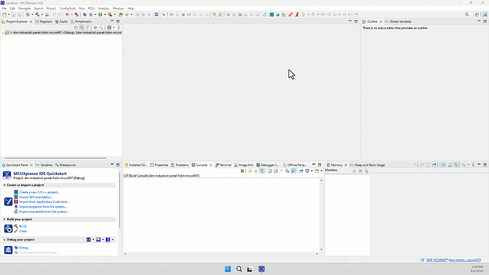Click the Clean broom icon in Quickstart
This screenshot has height=275, width=489.
(16, 231)
